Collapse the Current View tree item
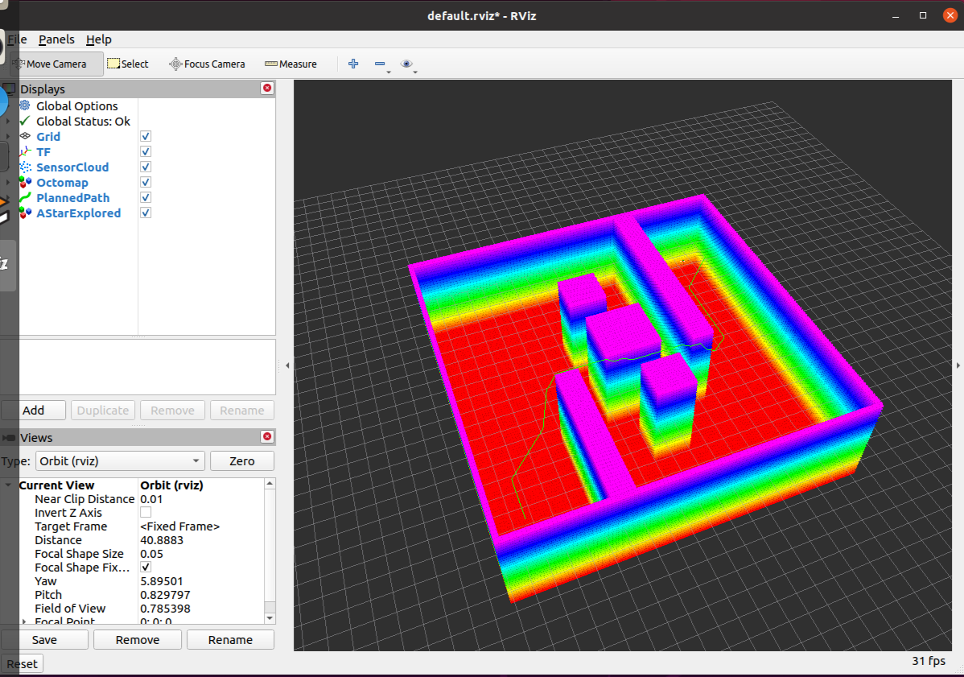The image size is (964, 677). [x=8, y=485]
